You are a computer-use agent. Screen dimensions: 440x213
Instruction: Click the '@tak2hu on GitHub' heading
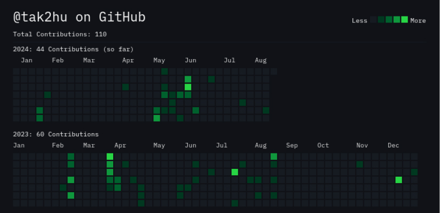80,17
